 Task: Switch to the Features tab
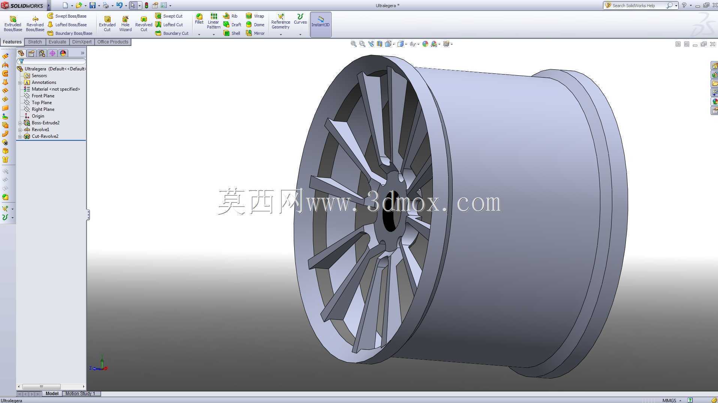(12, 42)
